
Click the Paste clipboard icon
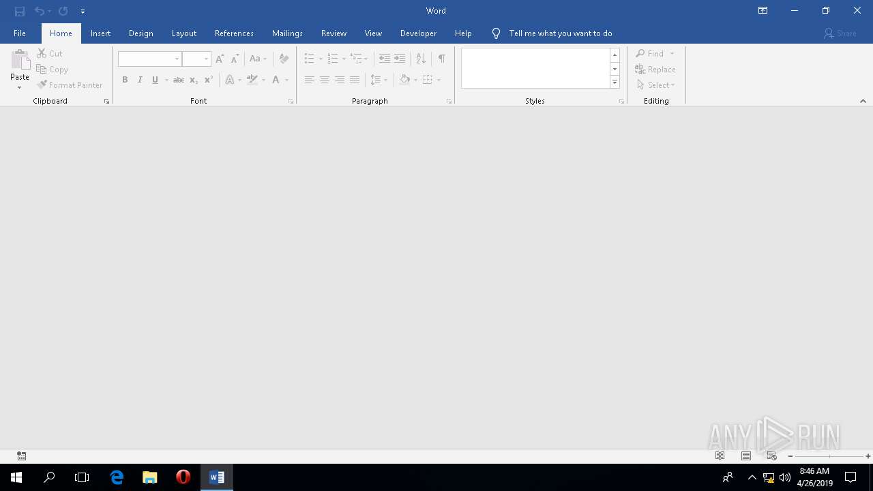click(x=20, y=60)
